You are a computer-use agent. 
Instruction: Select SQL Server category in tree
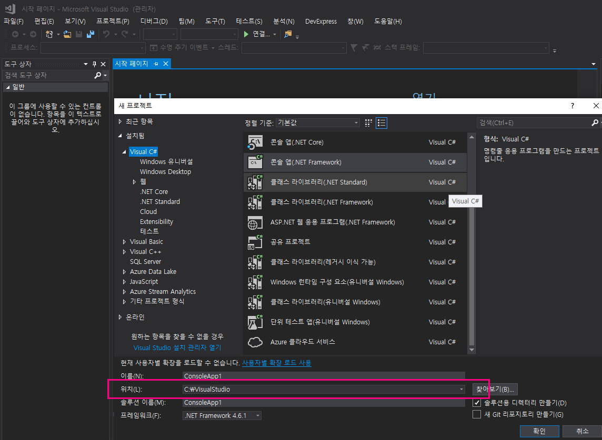click(x=146, y=262)
